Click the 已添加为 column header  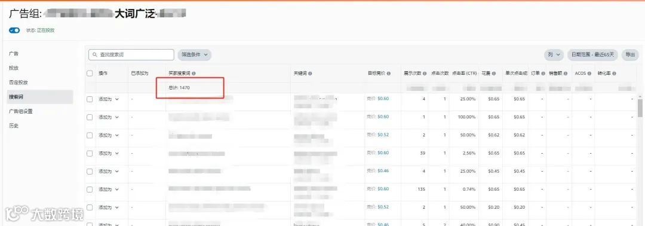coord(139,74)
